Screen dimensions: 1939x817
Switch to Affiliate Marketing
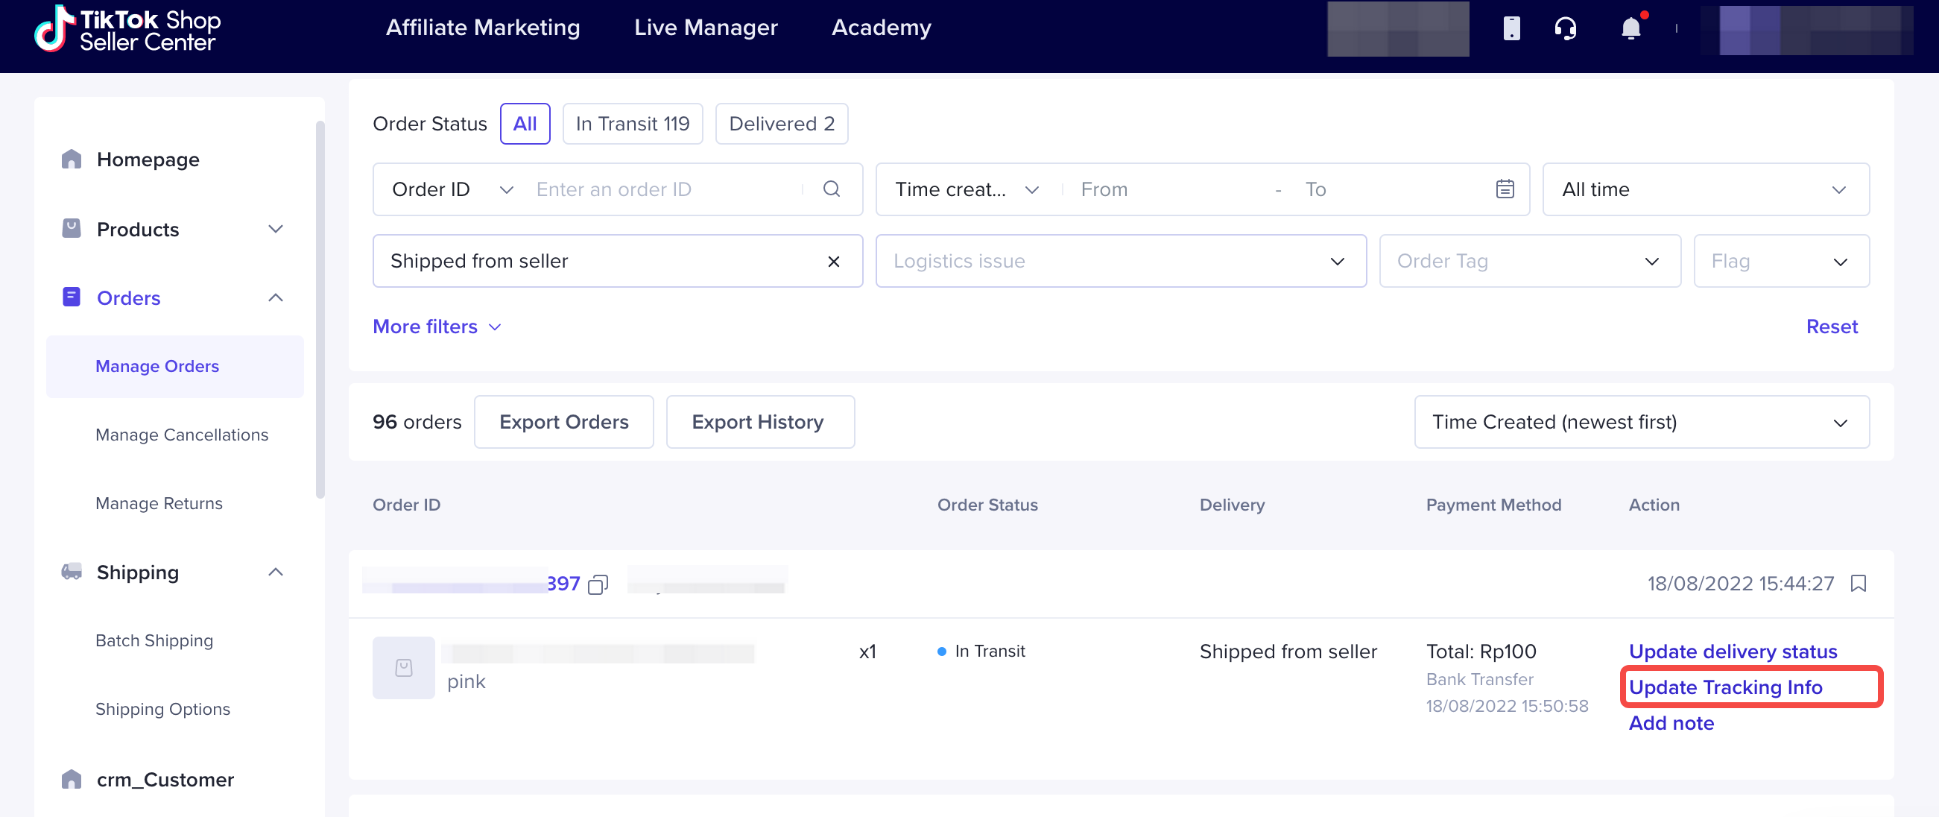[x=482, y=27]
